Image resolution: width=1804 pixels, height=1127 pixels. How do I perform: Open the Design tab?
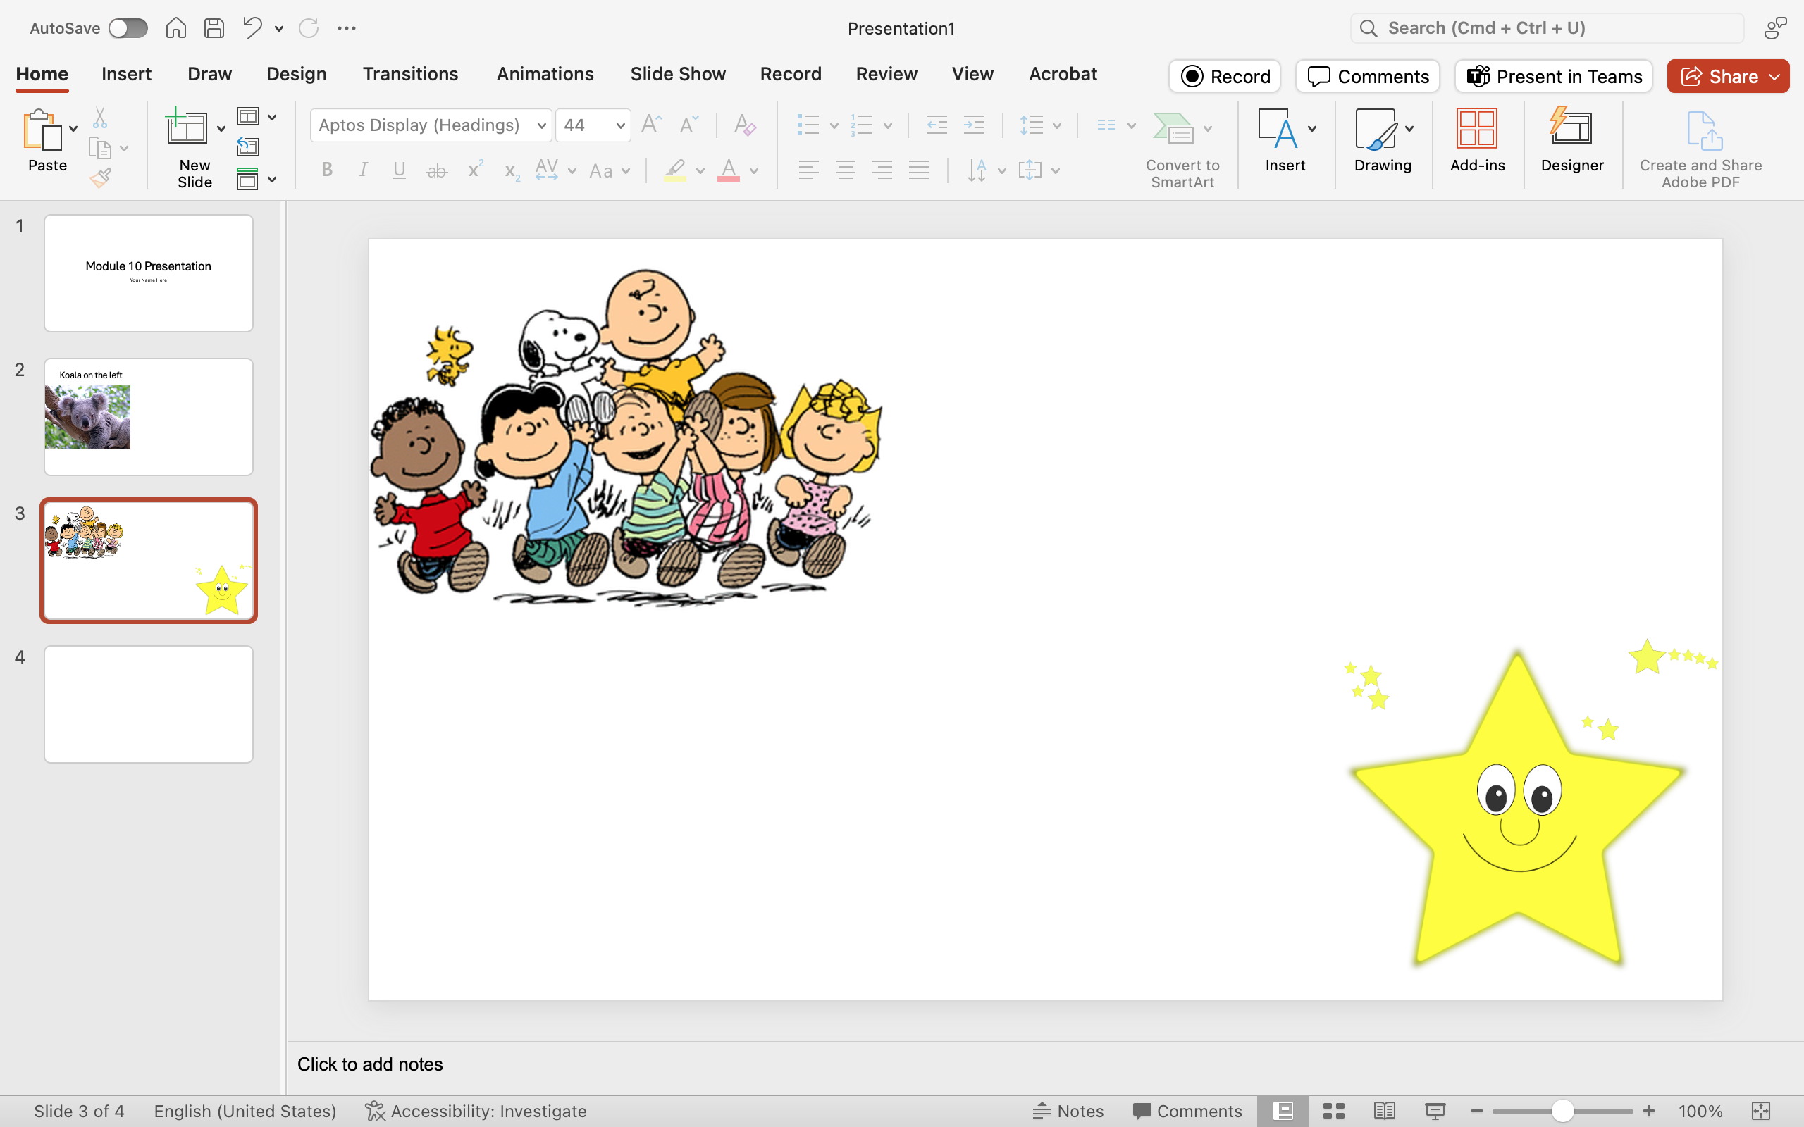(296, 74)
